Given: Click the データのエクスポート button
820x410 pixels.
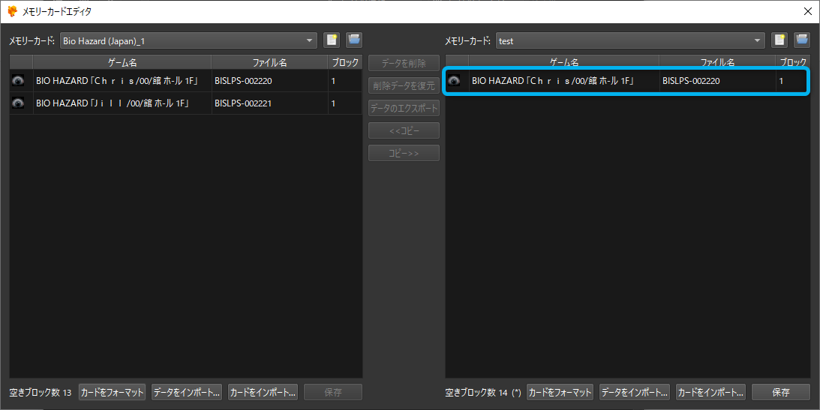Looking at the screenshot, I should pos(404,108).
